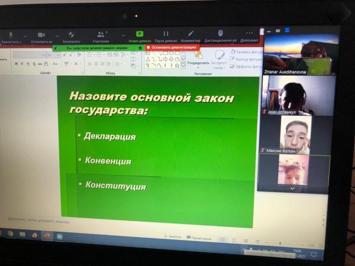This screenshot has width=355, height=266.
Task: Click the remote control (Дистанционное) icon
Action: click(x=220, y=33)
